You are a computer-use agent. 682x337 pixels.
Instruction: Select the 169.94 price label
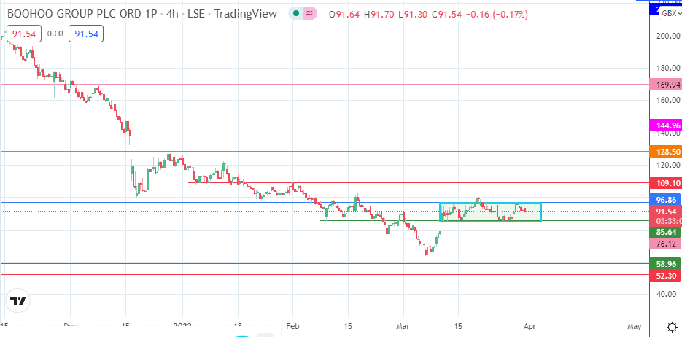point(665,85)
